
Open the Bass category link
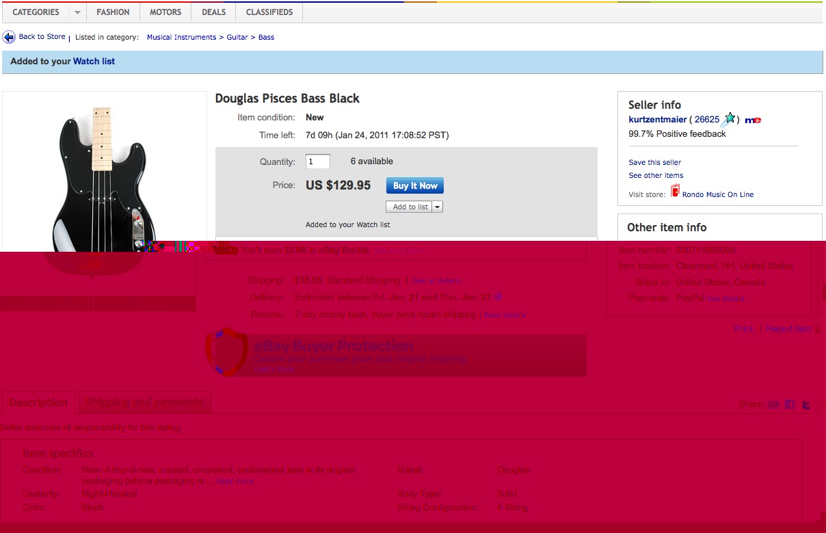tap(267, 37)
